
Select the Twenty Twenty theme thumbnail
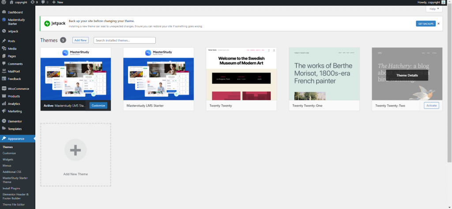[x=241, y=73]
